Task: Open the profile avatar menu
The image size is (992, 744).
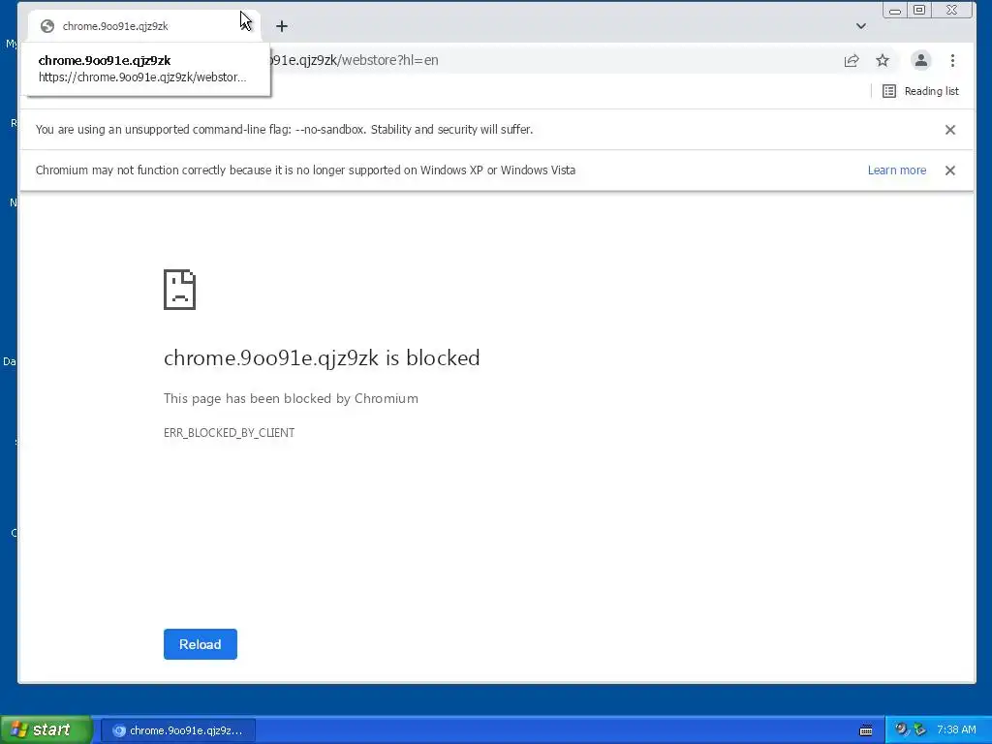Action: (x=921, y=61)
